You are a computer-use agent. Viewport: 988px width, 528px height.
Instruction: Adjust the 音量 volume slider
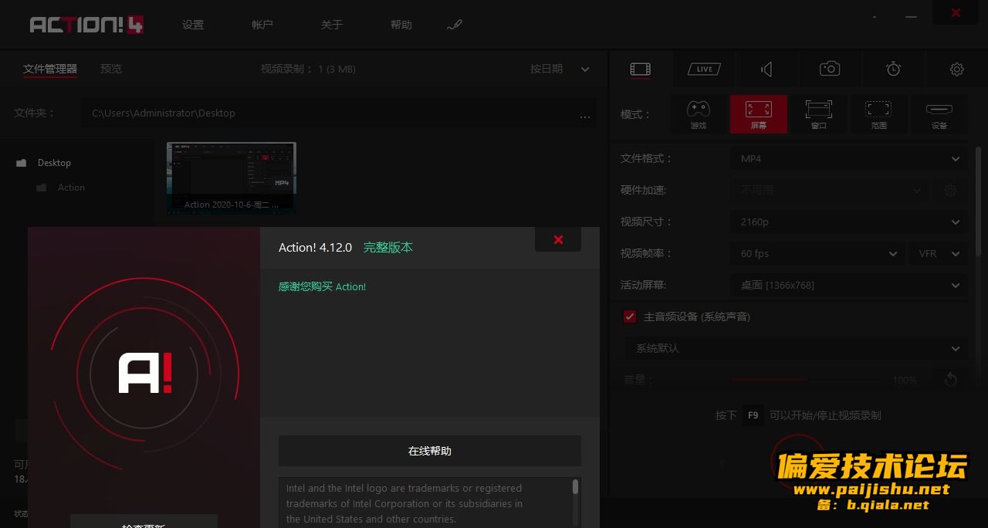807,380
